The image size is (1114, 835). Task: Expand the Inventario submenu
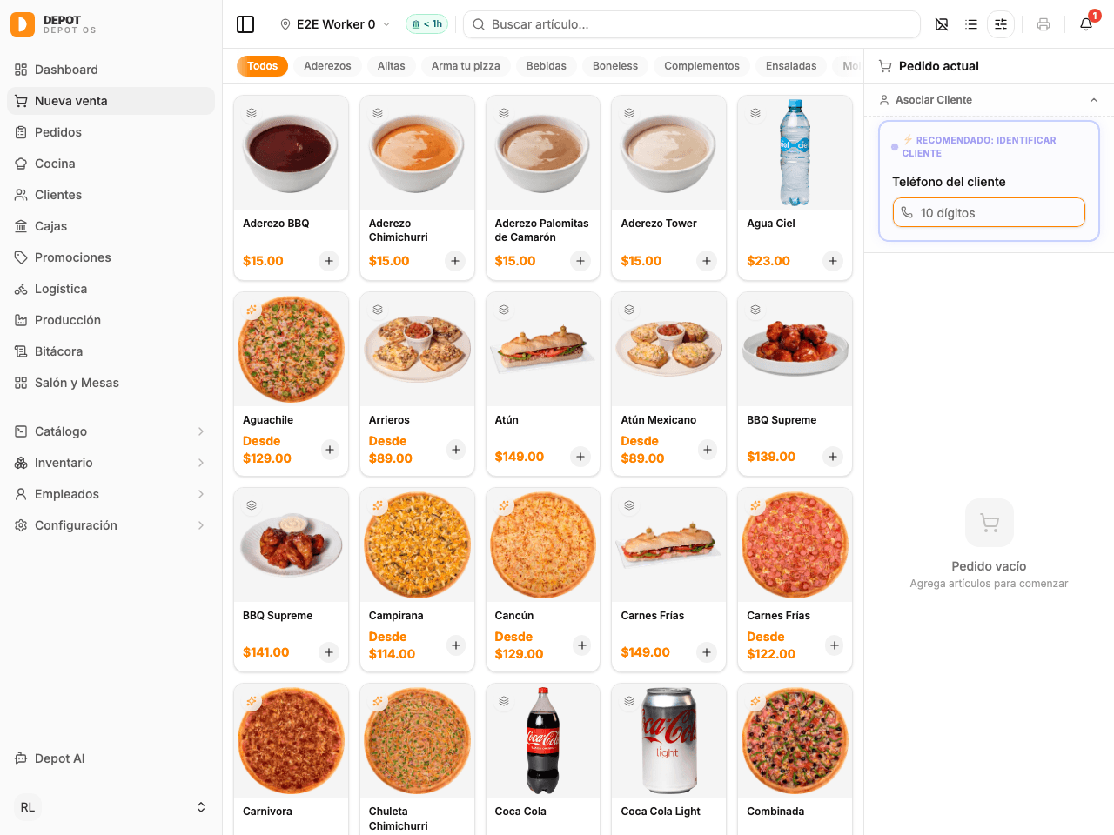(x=111, y=463)
